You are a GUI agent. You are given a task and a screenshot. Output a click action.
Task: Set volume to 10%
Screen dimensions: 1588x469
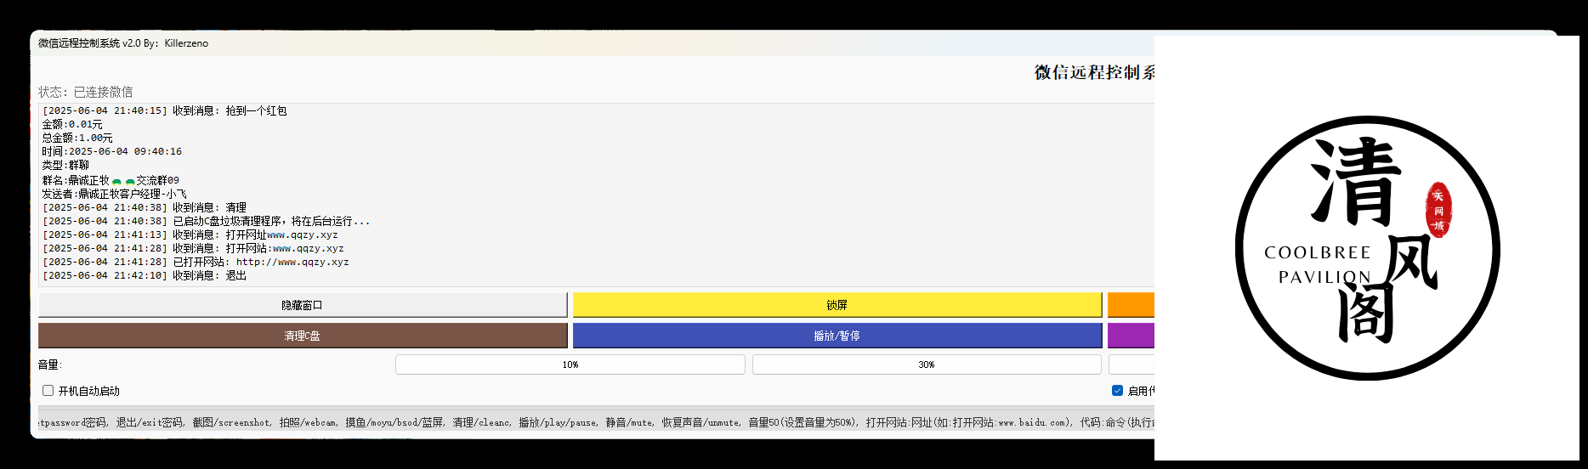point(570,364)
